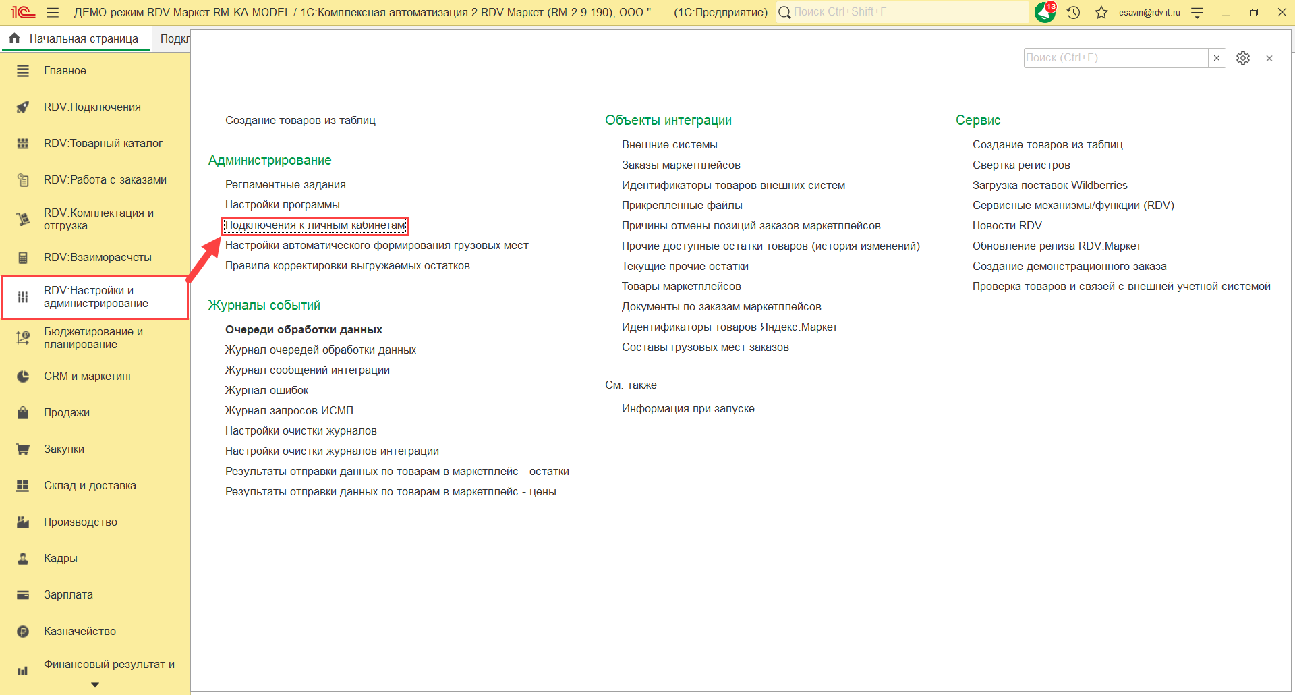Open Очереди обработки данных link

point(304,330)
